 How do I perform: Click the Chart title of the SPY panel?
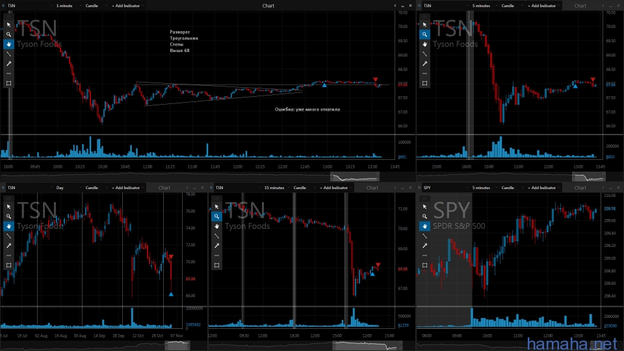pyautogui.click(x=580, y=188)
